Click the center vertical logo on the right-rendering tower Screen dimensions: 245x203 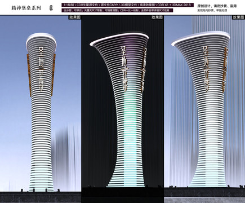point(207,69)
